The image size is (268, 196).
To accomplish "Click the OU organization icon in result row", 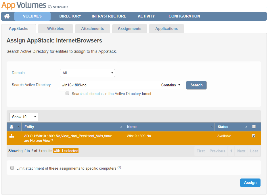I will coord(12,136).
